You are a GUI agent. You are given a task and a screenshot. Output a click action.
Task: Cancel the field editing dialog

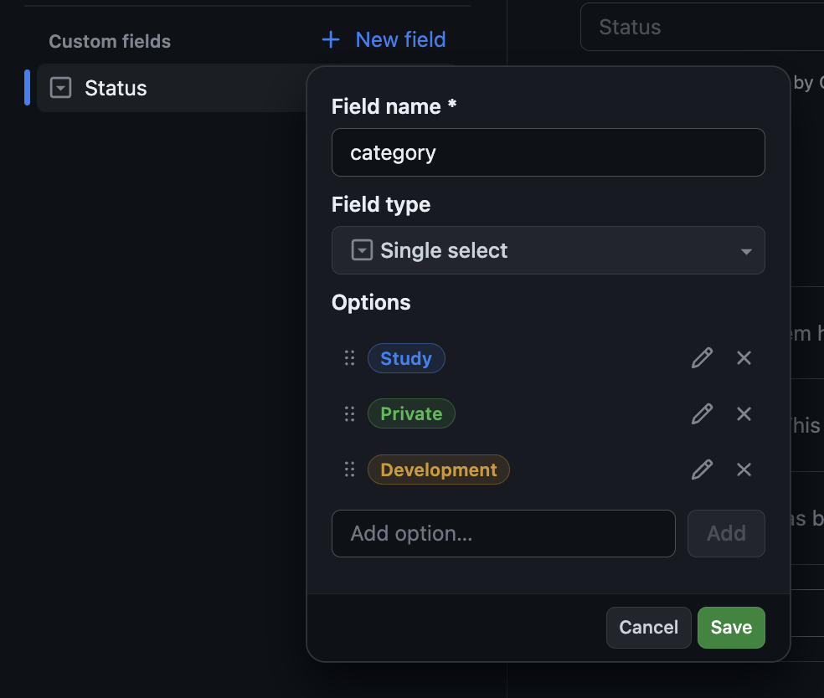click(648, 627)
